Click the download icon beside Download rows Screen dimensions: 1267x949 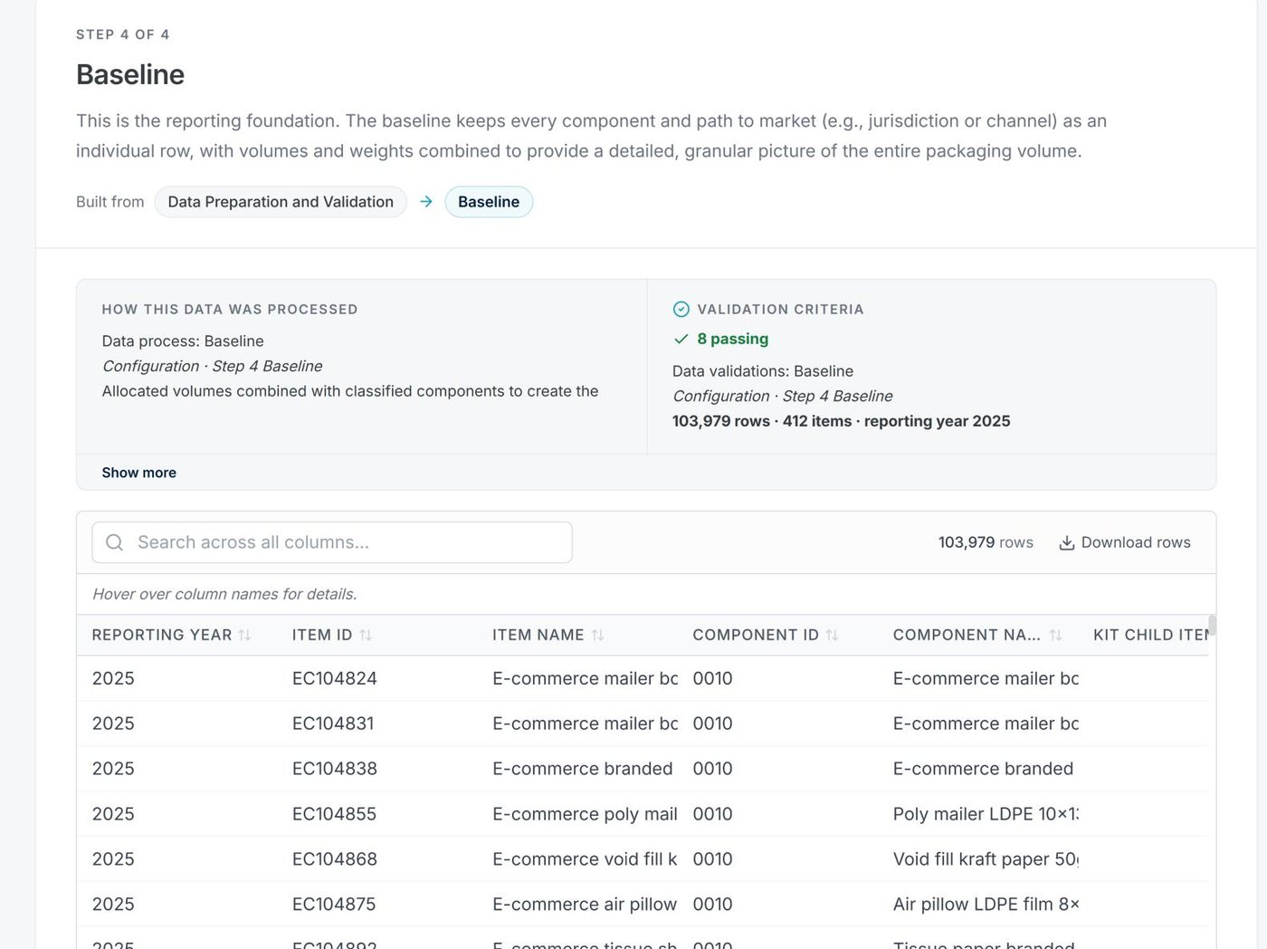(1067, 542)
